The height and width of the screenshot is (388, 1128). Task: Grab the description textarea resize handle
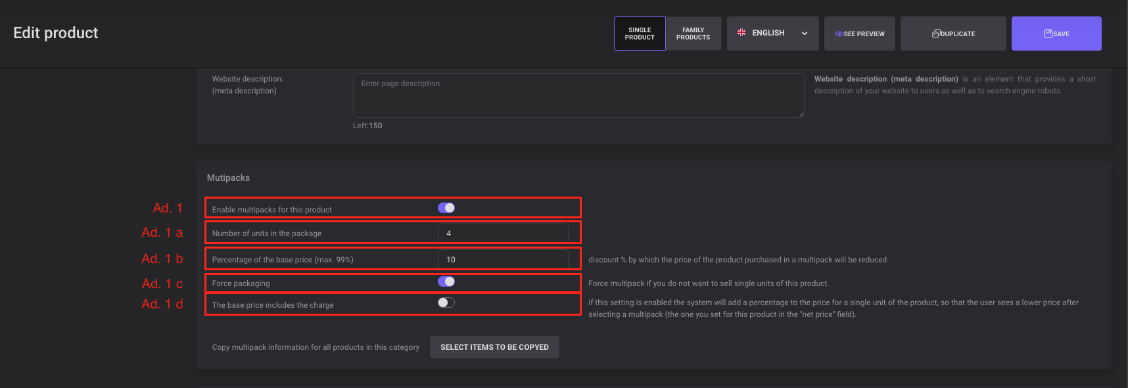tap(801, 114)
